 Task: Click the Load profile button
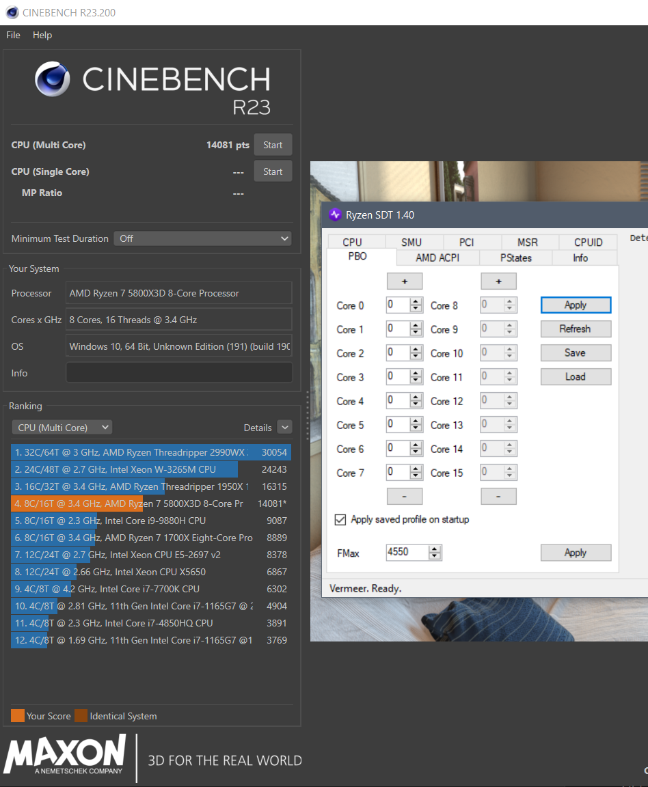[x=576, y=377]
